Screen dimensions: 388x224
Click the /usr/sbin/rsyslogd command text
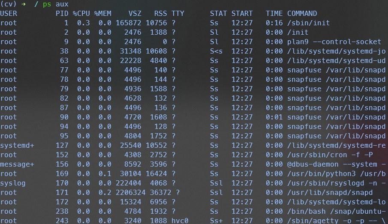[x=326, y=183]
